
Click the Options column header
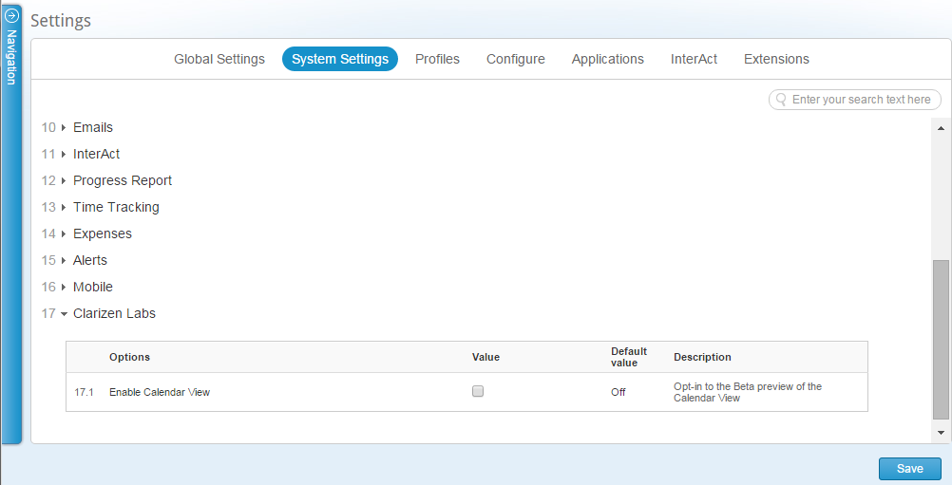tap(129, 357)
